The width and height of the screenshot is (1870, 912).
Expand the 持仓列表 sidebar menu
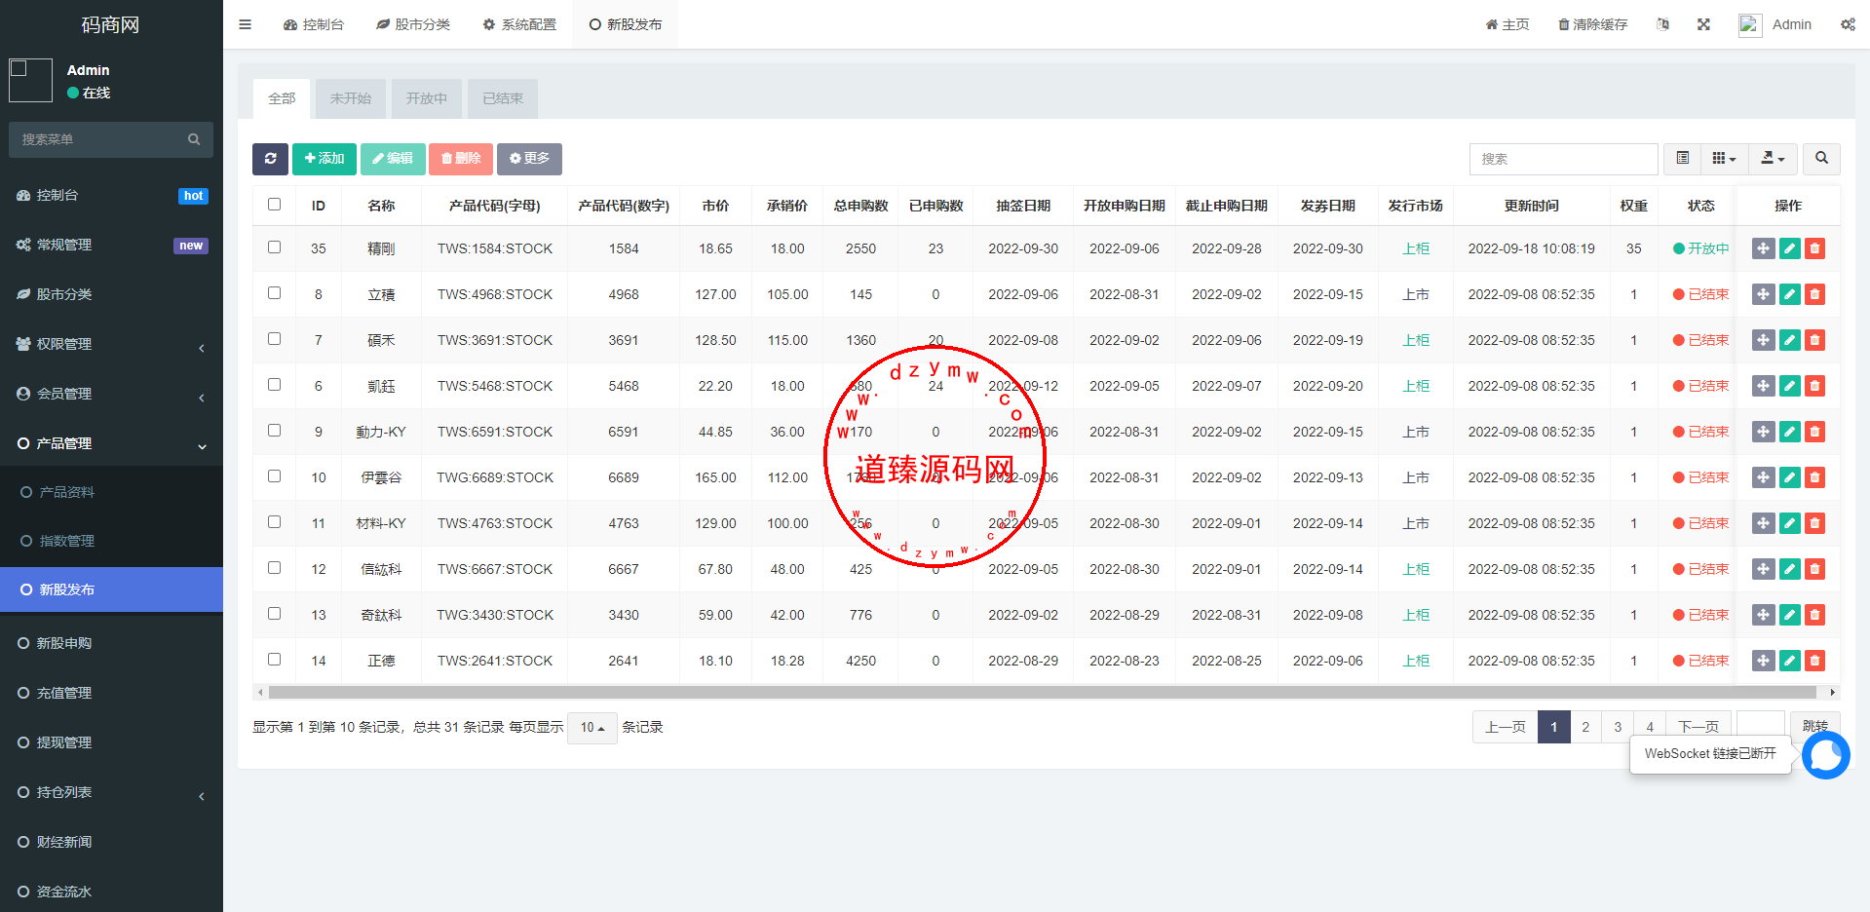111,792
